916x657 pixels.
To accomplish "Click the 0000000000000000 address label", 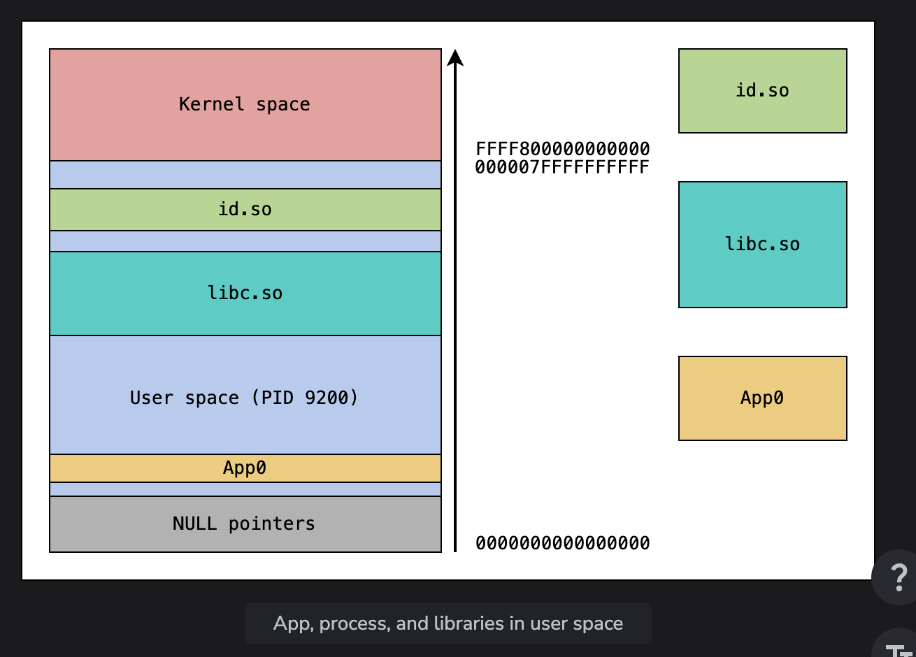I will click(563, 543).
